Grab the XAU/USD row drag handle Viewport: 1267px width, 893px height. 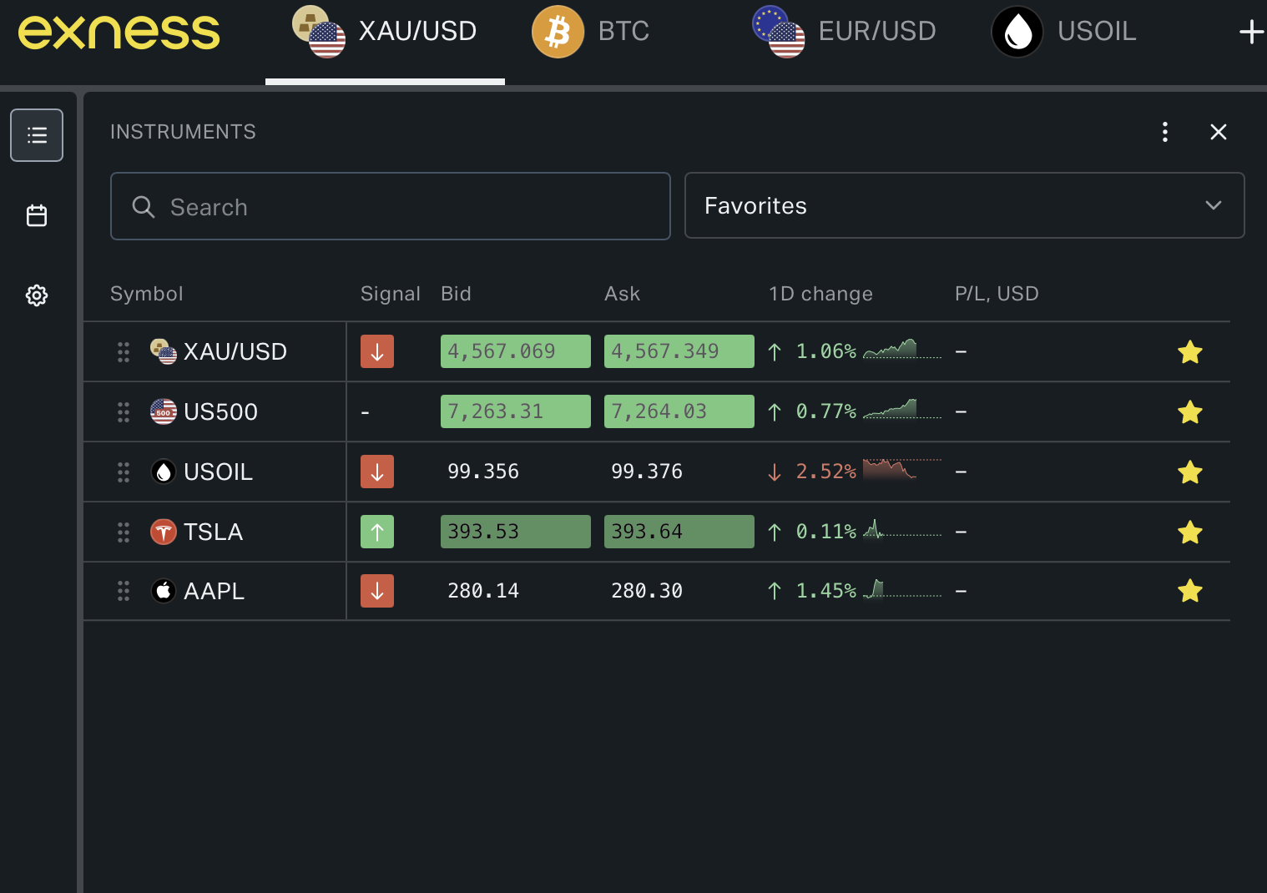(124, 352)
